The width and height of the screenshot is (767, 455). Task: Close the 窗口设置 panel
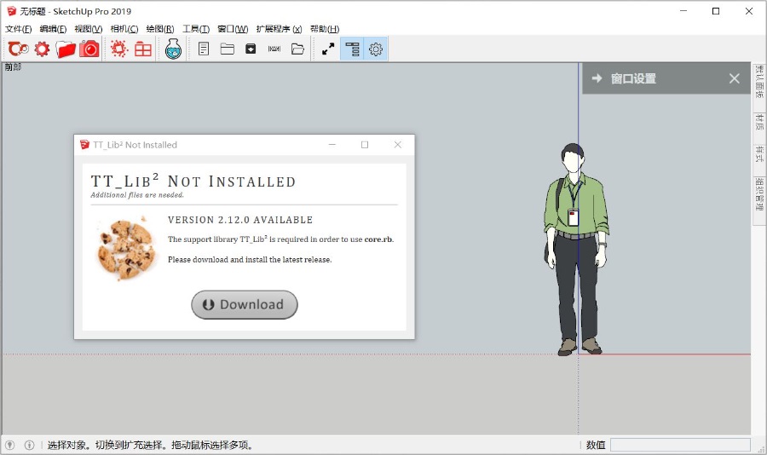(735, 78)
